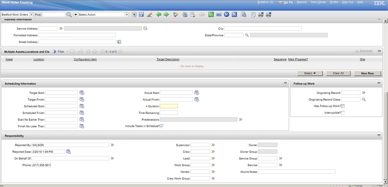Click Sign Out
This screenshot has height=187, width=388.
348,2
